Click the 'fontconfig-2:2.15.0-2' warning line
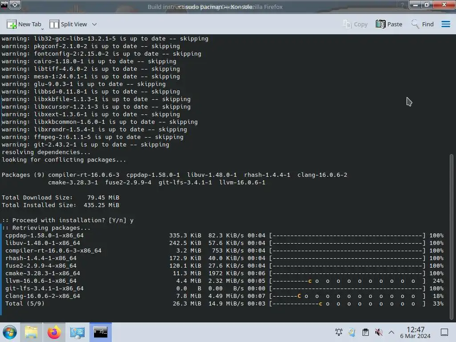Image resolution: width=456 pixels, height=342 pixels. click(x=102, y=53)
